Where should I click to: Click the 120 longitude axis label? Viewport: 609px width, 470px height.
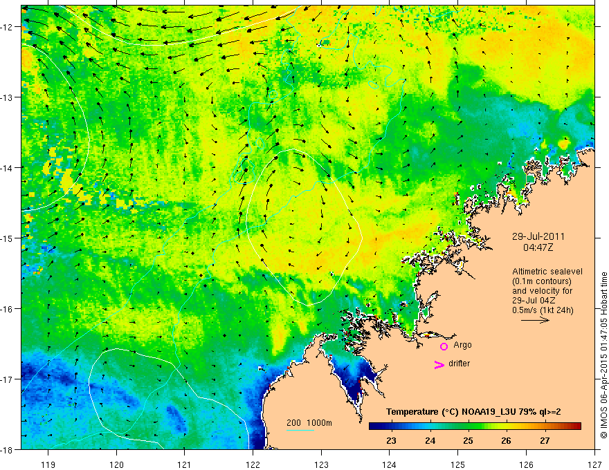point(116,464)
